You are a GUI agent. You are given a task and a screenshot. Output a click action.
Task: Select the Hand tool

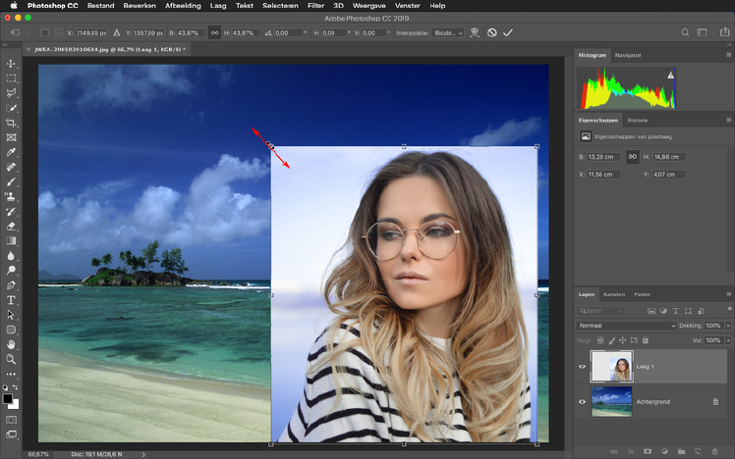tap(11, 345)
